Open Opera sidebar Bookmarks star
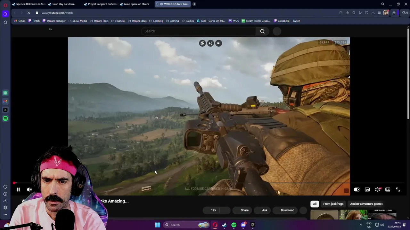The width and height of the screenshot is (410, 230). 5,22
